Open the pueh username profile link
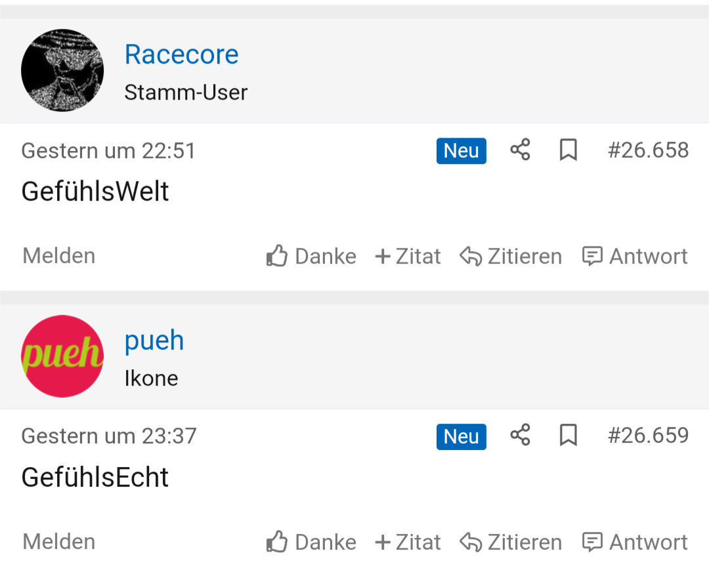709x570 pixels. tap(154, 340)
